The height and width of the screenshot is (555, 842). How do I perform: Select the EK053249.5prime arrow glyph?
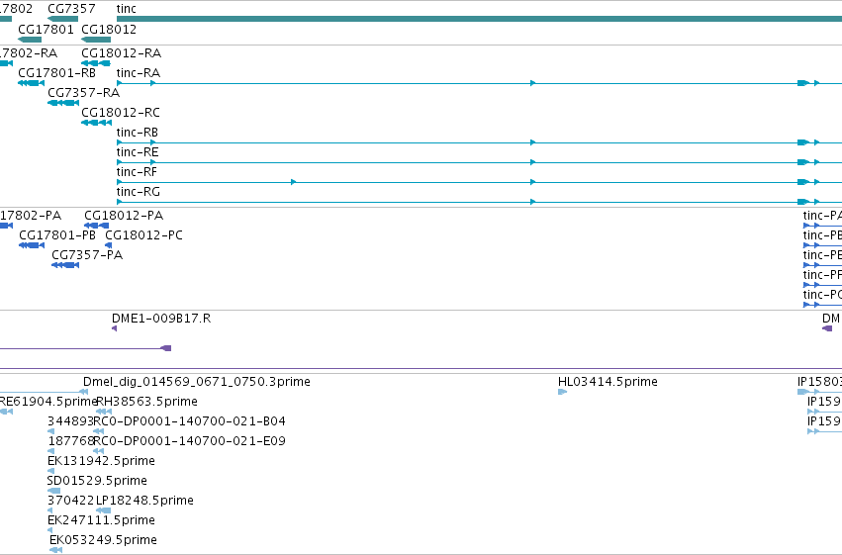tap(55, 550)
